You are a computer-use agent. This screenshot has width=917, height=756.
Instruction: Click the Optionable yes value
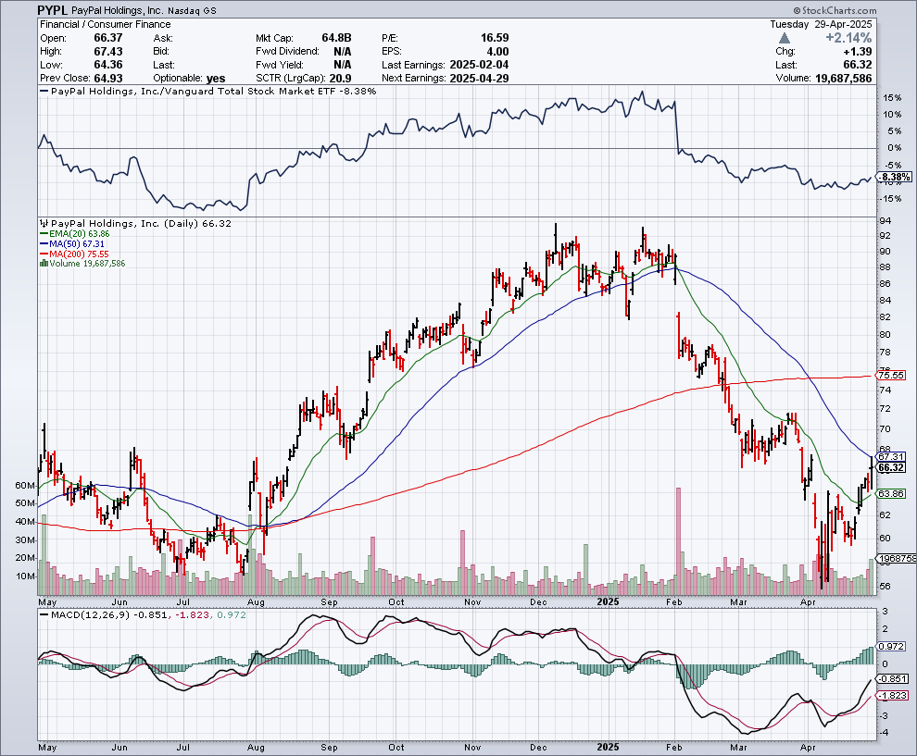(x=216, y=79)
